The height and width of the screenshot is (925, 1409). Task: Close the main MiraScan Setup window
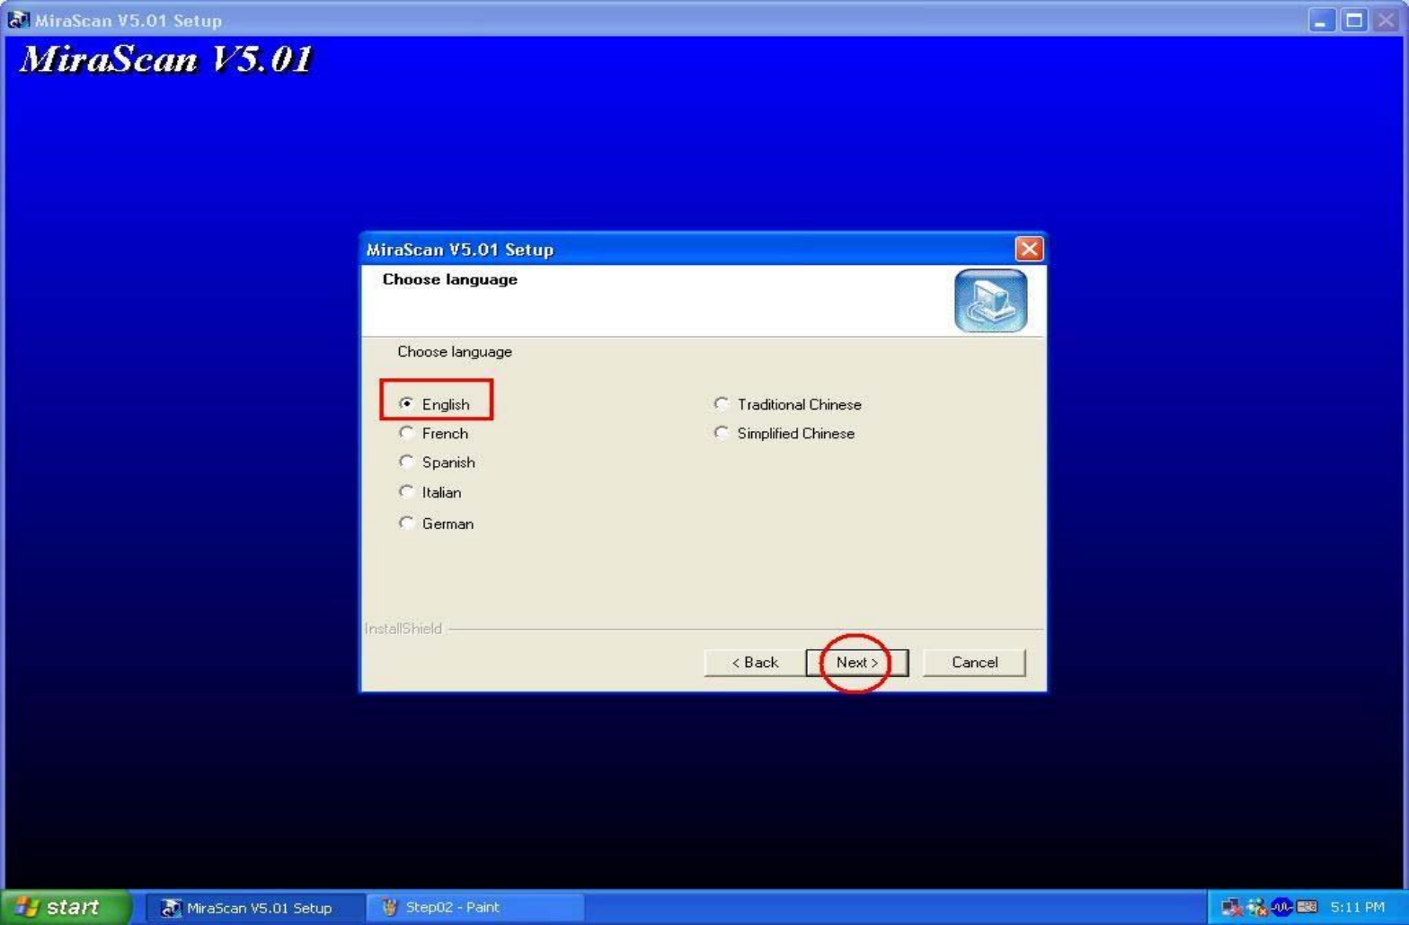1386,20
